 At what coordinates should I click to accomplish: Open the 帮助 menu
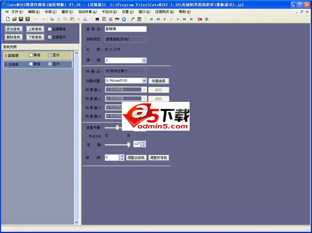coord(185,12)
